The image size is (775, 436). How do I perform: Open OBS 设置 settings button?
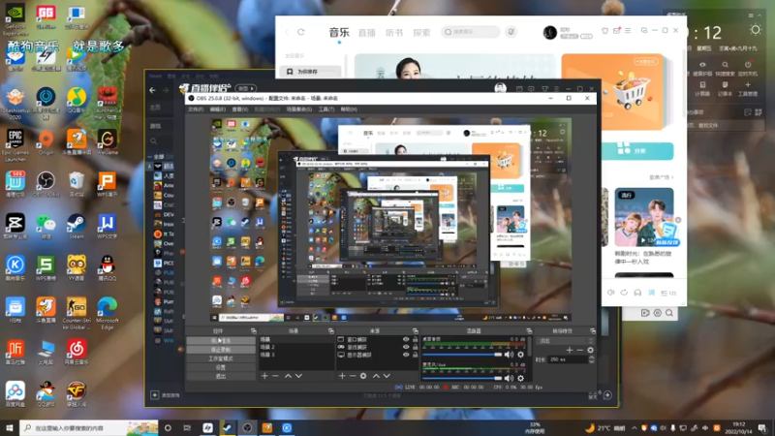tap(221, 367)
